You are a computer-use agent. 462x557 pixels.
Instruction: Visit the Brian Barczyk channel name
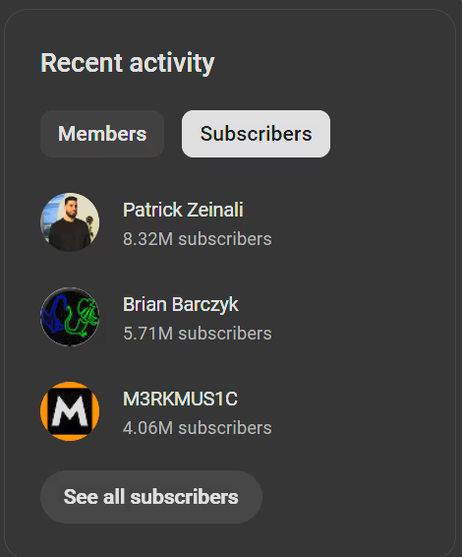181,304
